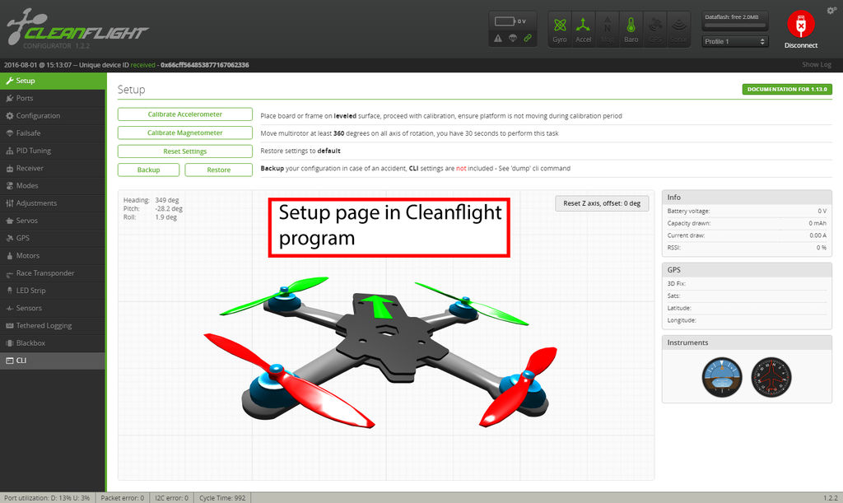Click the Latitude row in GPS panel
Screen dimensions: 843x503
pyautogui.click(x=747, y=308)
